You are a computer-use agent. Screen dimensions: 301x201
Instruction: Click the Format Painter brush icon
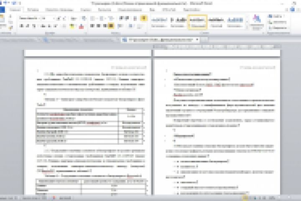10,28
